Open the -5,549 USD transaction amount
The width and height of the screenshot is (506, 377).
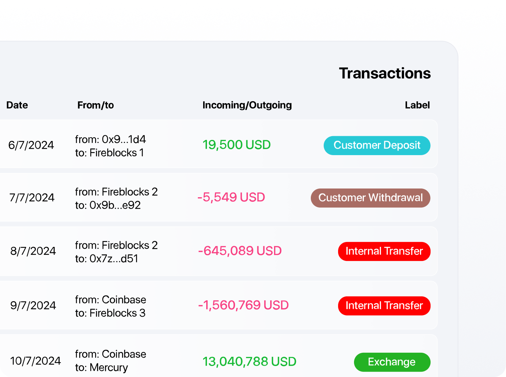click(x=231, y=197)
